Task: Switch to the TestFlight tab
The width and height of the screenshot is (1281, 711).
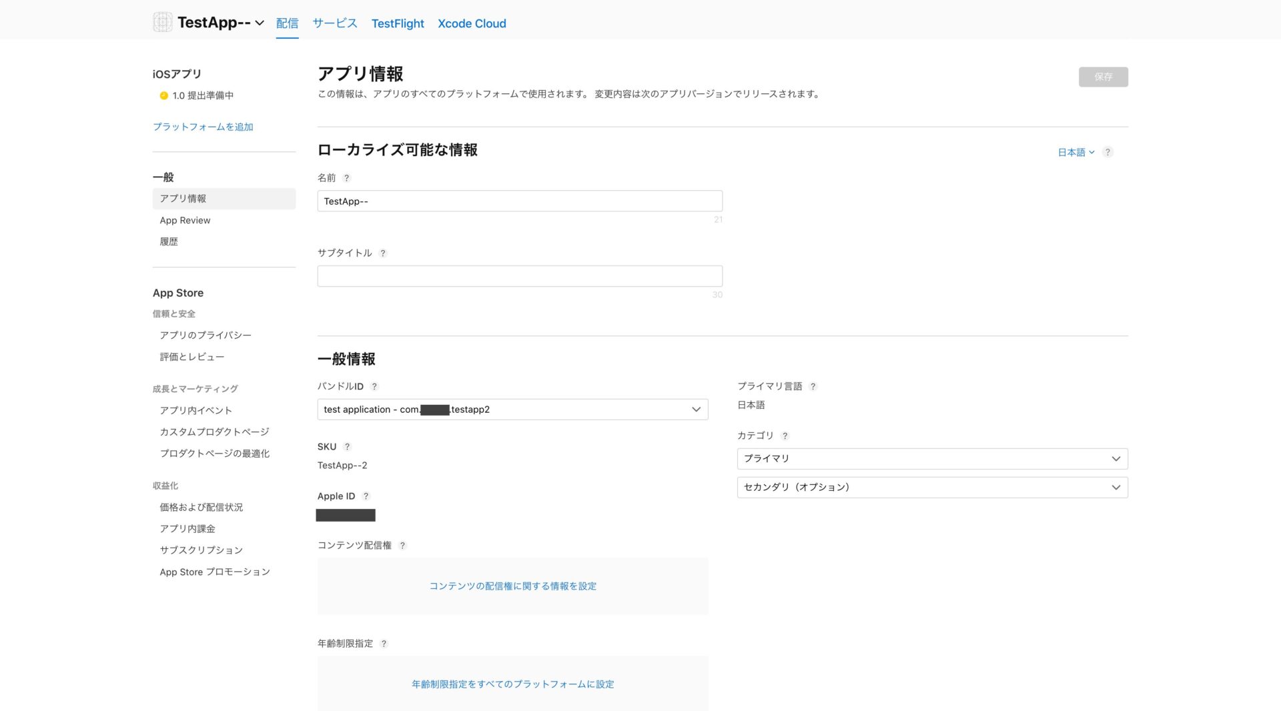Action: (398, 23)
